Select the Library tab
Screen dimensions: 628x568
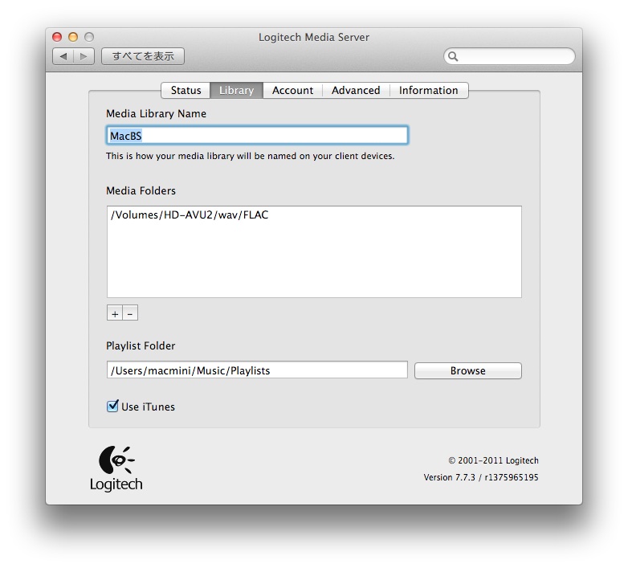(x=236, y=91)
